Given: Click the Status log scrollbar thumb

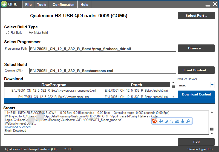Looking at the screenshot, I should point(212,129).
